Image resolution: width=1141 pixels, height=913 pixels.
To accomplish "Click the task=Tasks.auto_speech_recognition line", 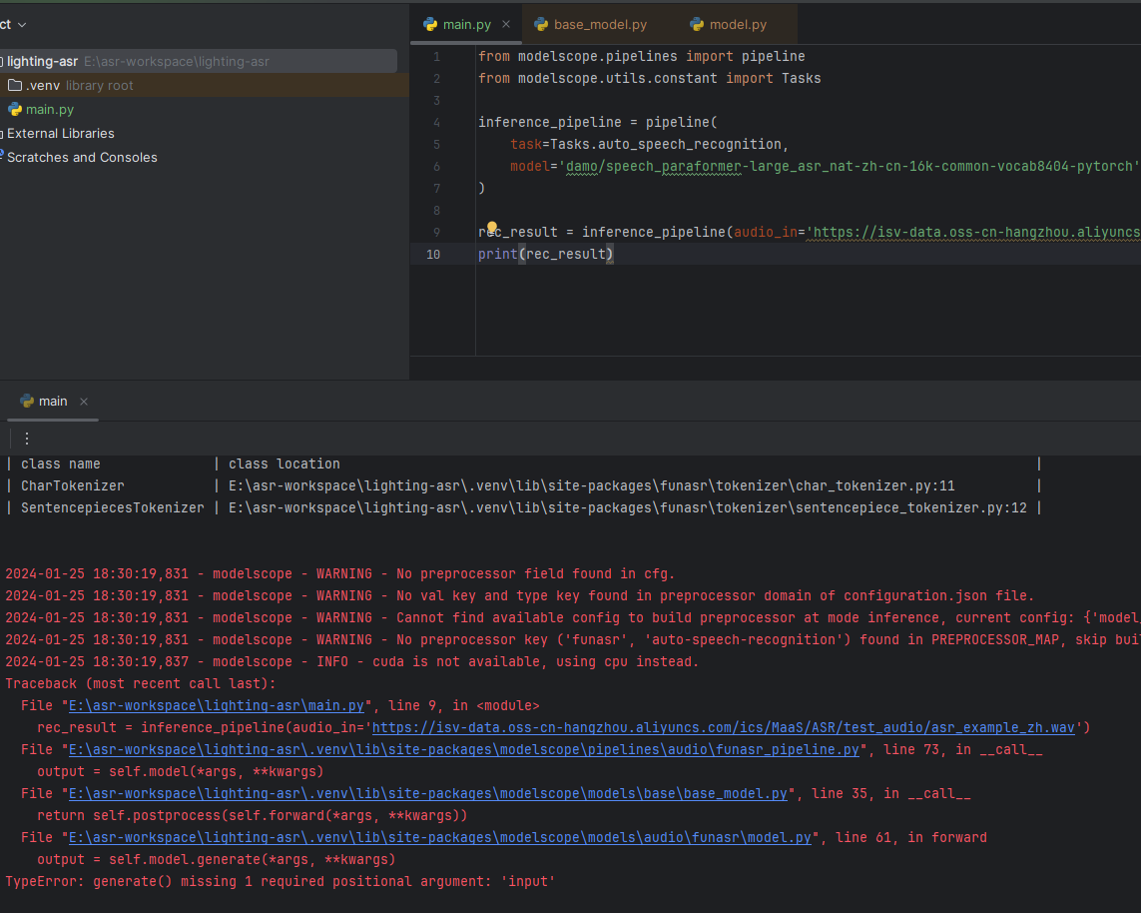I will pyautogui.click(x=649, y=144).
